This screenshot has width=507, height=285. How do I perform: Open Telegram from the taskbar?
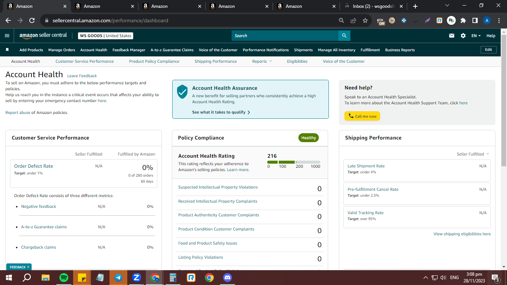click(118, 277)
